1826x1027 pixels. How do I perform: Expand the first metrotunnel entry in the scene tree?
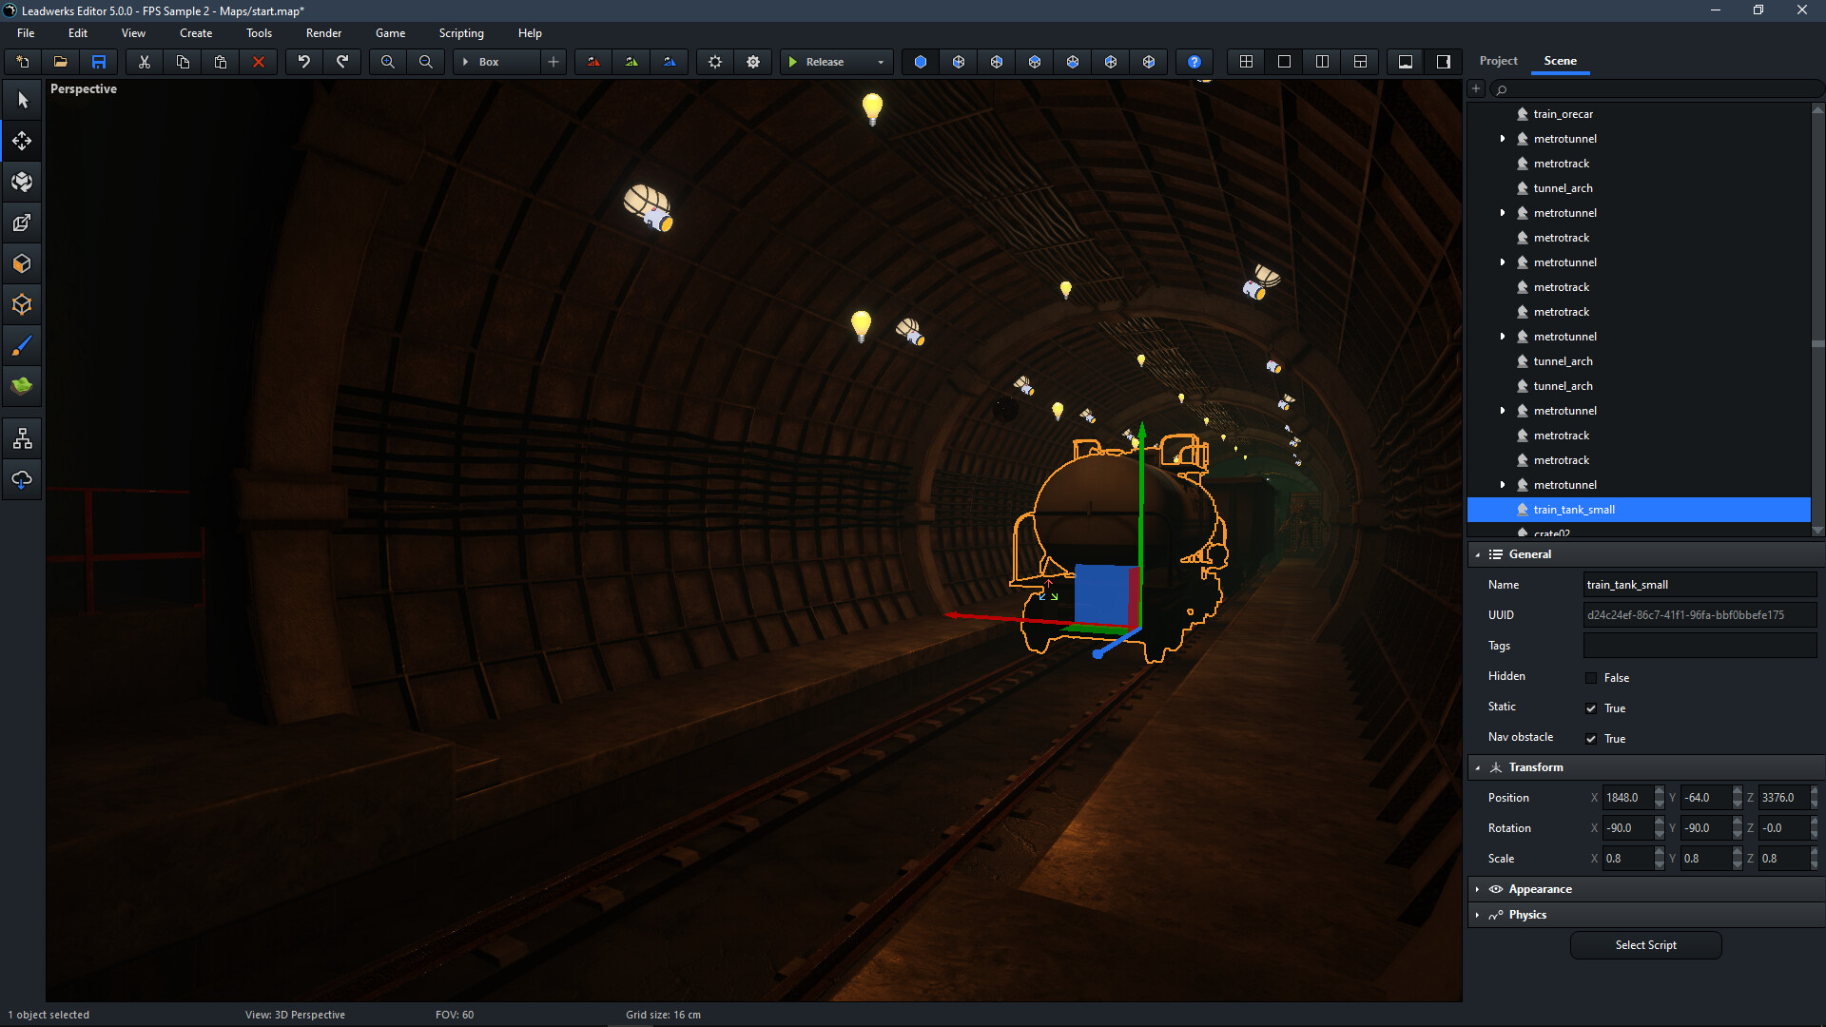1503,138
